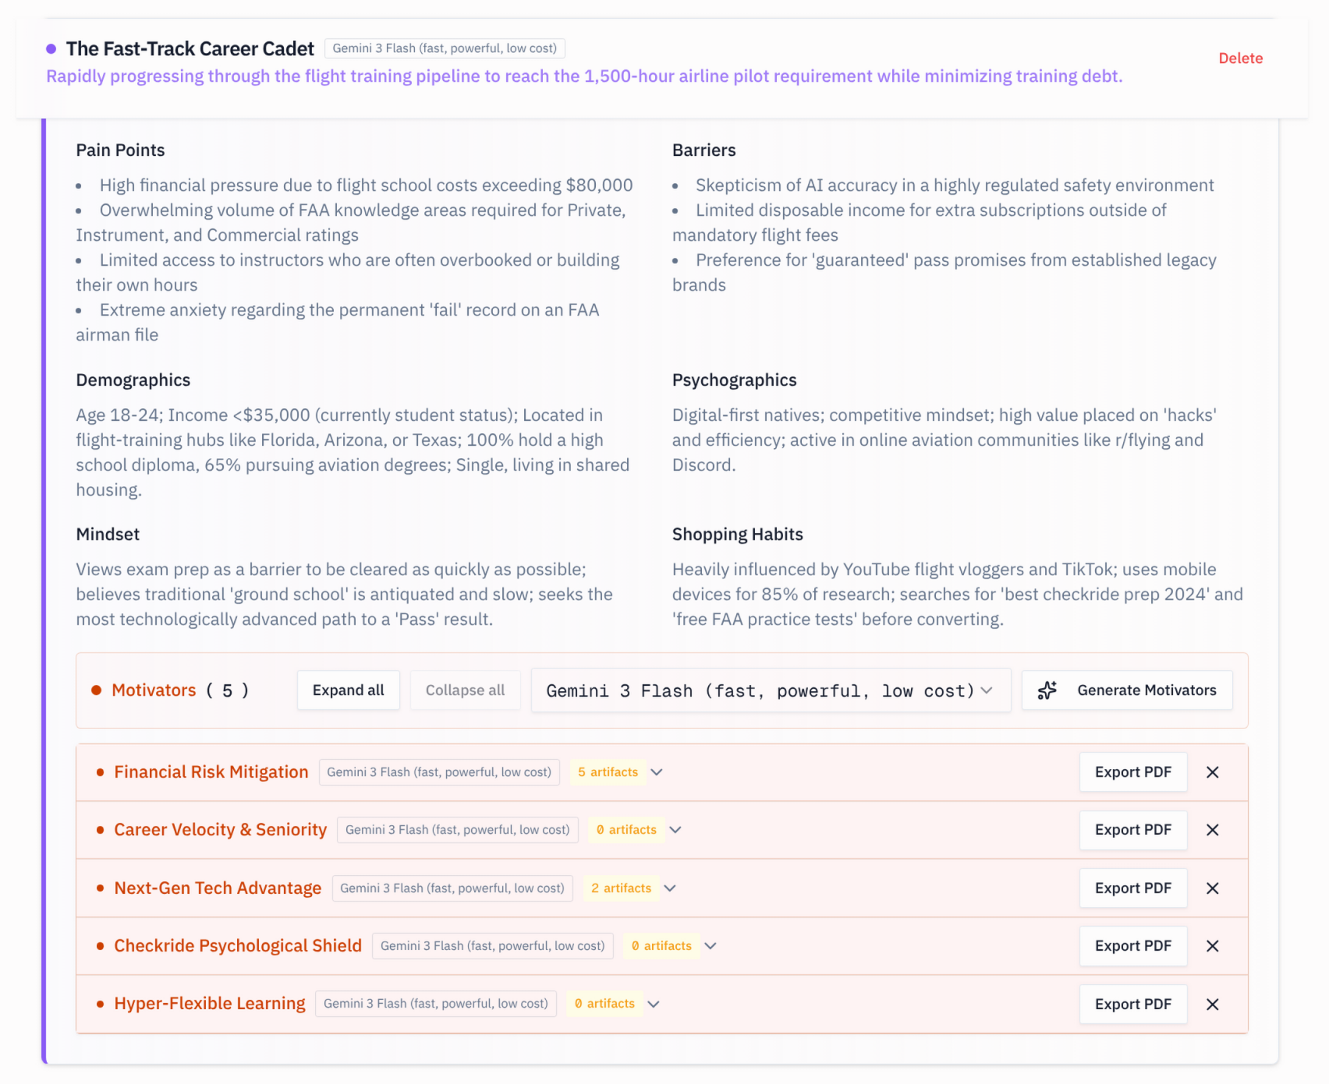The image size is (1329, 1084).
Task: Click Checkride Psychological Shield's 0 artifacts badge
Action: pyautogui.click(x=661, y=946)
